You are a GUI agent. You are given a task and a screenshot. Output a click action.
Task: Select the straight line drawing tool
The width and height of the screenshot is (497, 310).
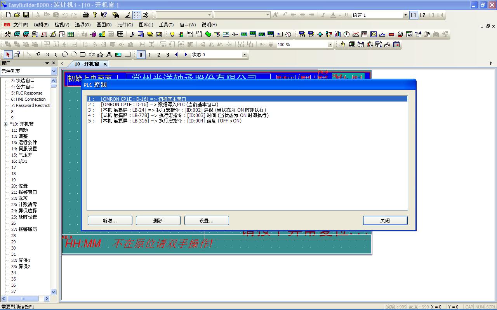[x=29, y=55]
